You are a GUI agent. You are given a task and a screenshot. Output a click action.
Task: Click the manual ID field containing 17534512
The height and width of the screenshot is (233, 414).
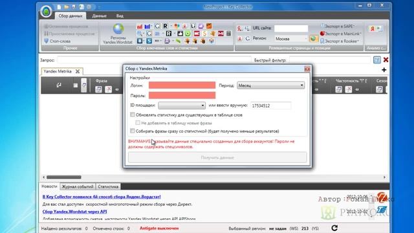[270, 105]
